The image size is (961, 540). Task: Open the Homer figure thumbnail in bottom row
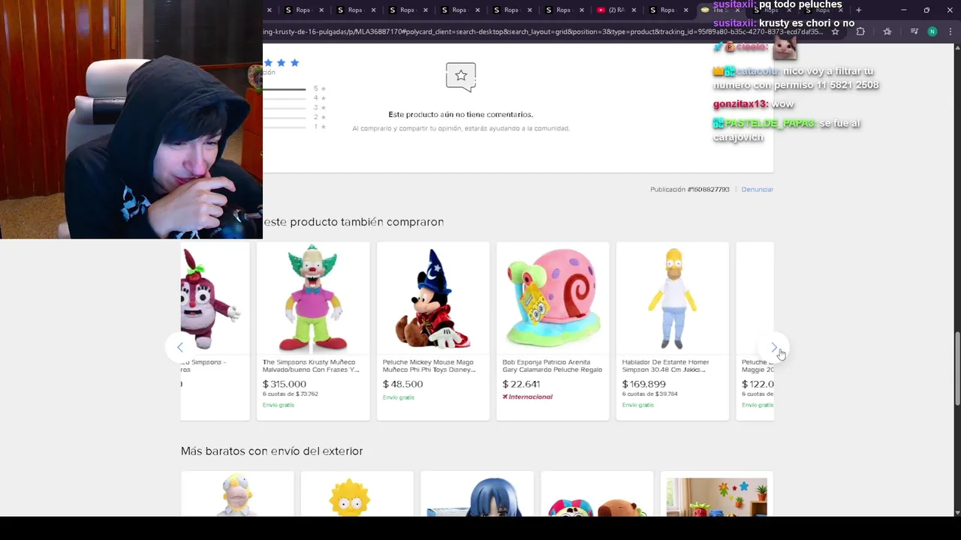coord(237,494)
